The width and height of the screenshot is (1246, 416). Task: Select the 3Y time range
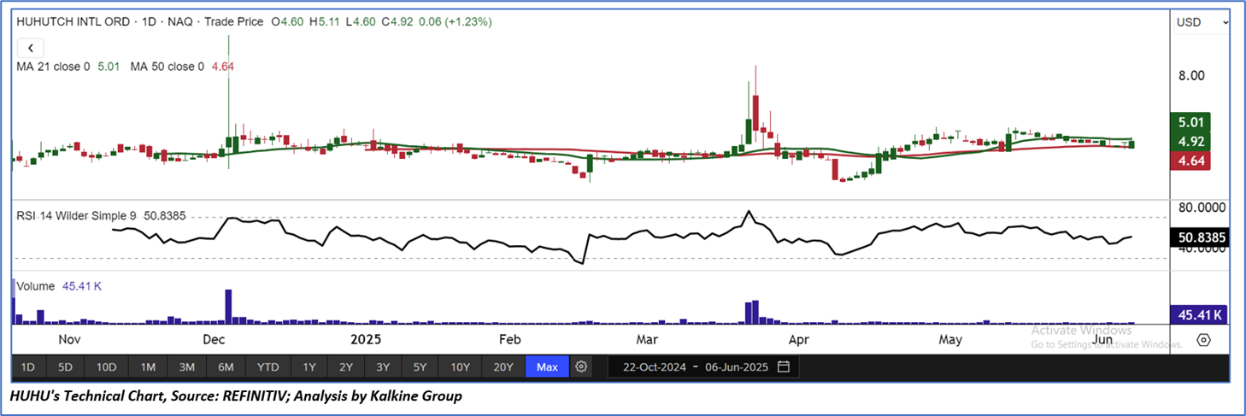click(x=383, y=367)
